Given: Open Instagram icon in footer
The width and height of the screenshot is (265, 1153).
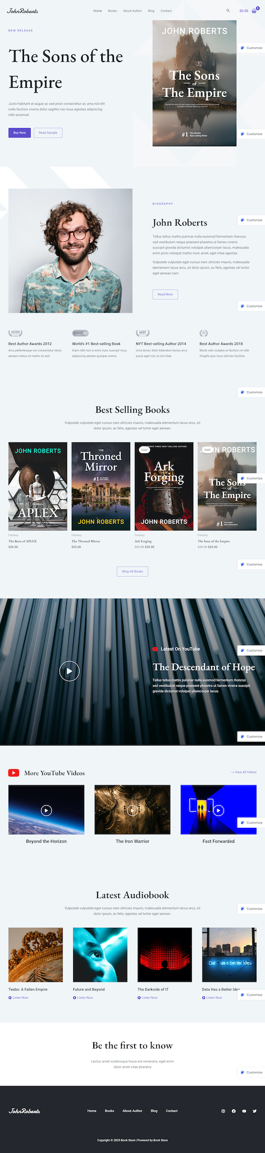Looking at the screenshot, I should pos(223,1111).
